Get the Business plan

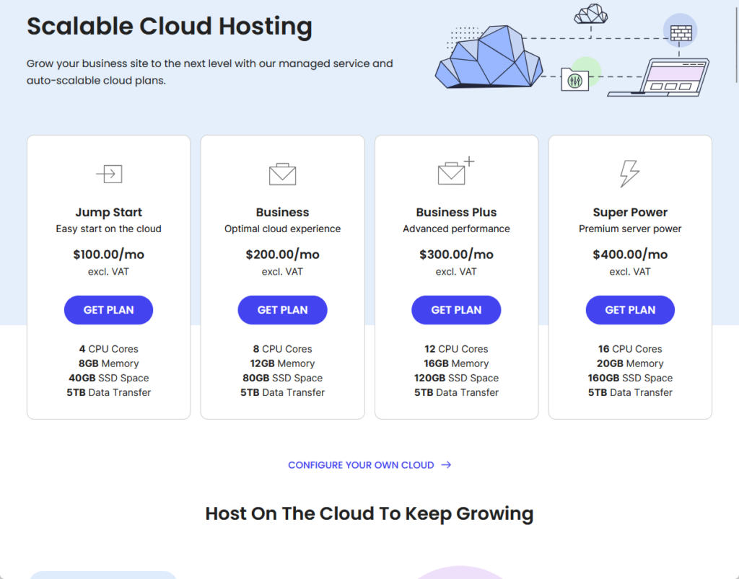tap(282, 310)
